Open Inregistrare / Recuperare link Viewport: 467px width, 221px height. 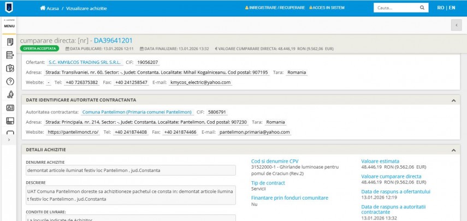[274, 8]
